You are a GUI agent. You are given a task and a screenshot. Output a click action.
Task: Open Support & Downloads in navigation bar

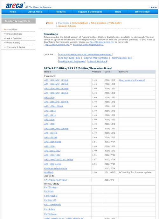coord(90,12)
